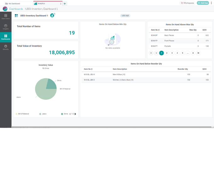Open Security in the sidebar
This screenshot has width=214, height=191.
(6, 47)
